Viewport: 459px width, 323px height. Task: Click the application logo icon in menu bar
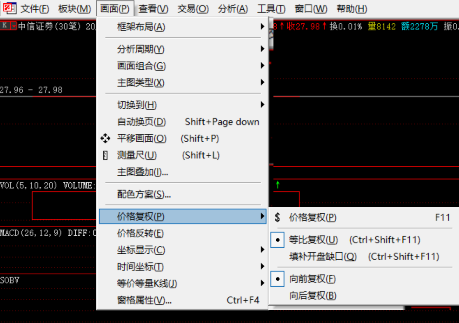9,8
